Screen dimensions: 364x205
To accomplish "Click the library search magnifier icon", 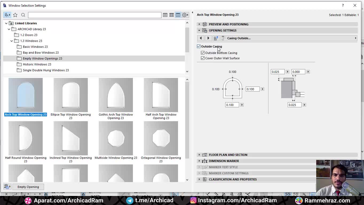I will pos(23,15).
